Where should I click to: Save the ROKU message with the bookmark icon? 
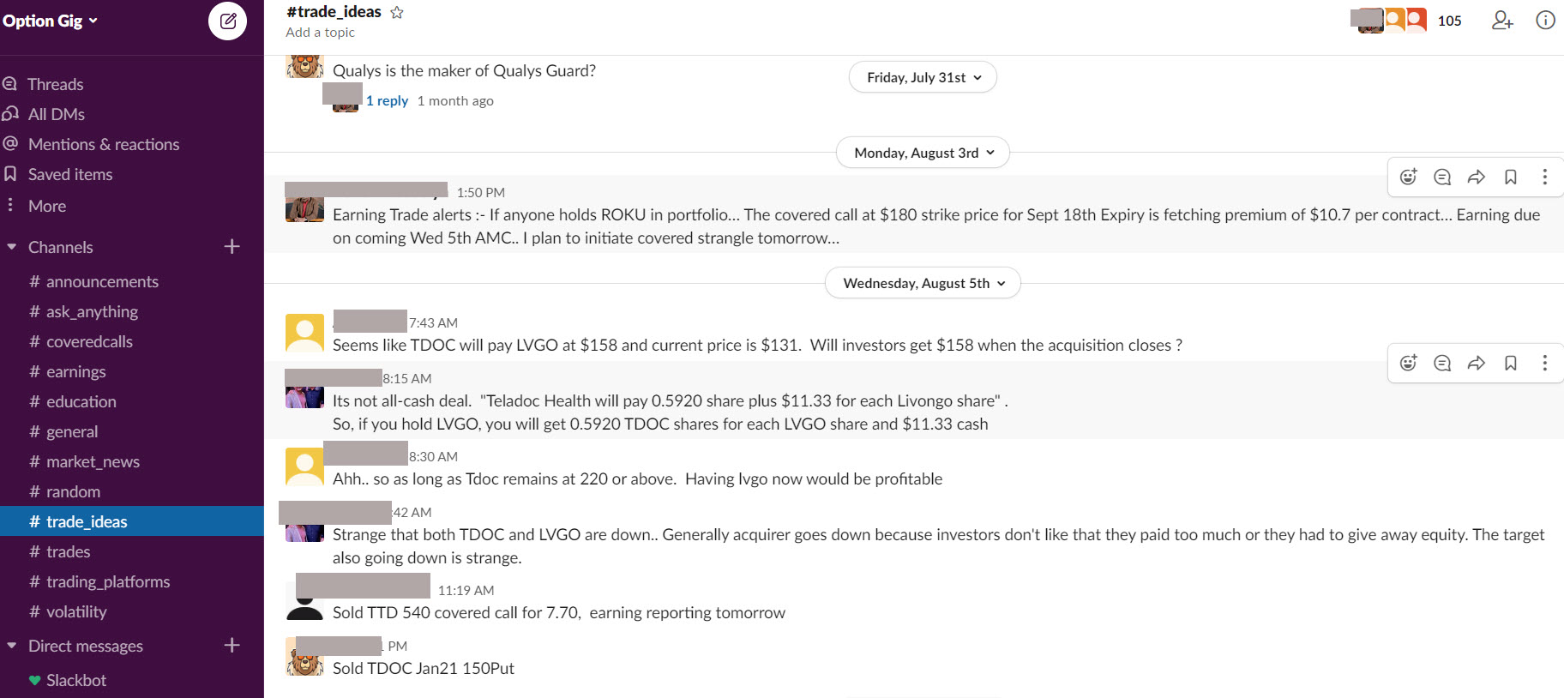pos(1511,177)
